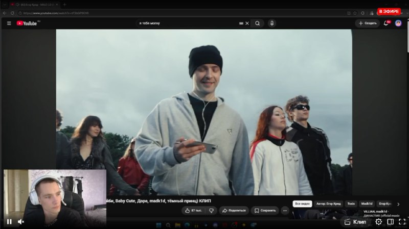The image size is (409, 229).
Task: Select the "Автор: Егор Крид" chip
Action: click(328, 204)
